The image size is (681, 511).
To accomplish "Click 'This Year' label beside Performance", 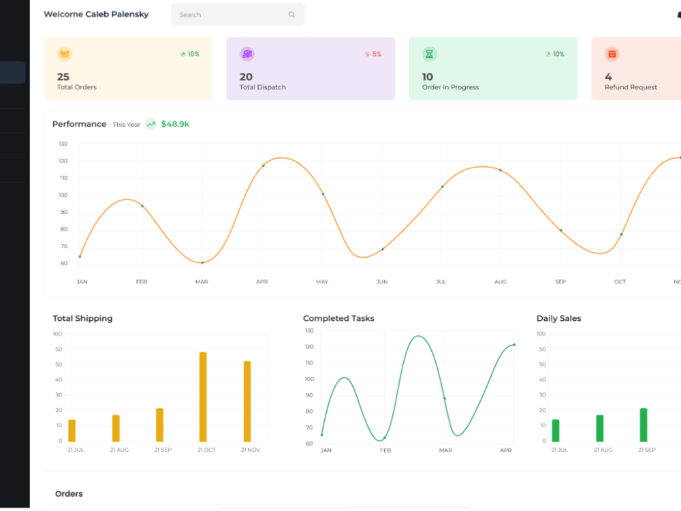I will pyautogui.click(x=127, y=125).
